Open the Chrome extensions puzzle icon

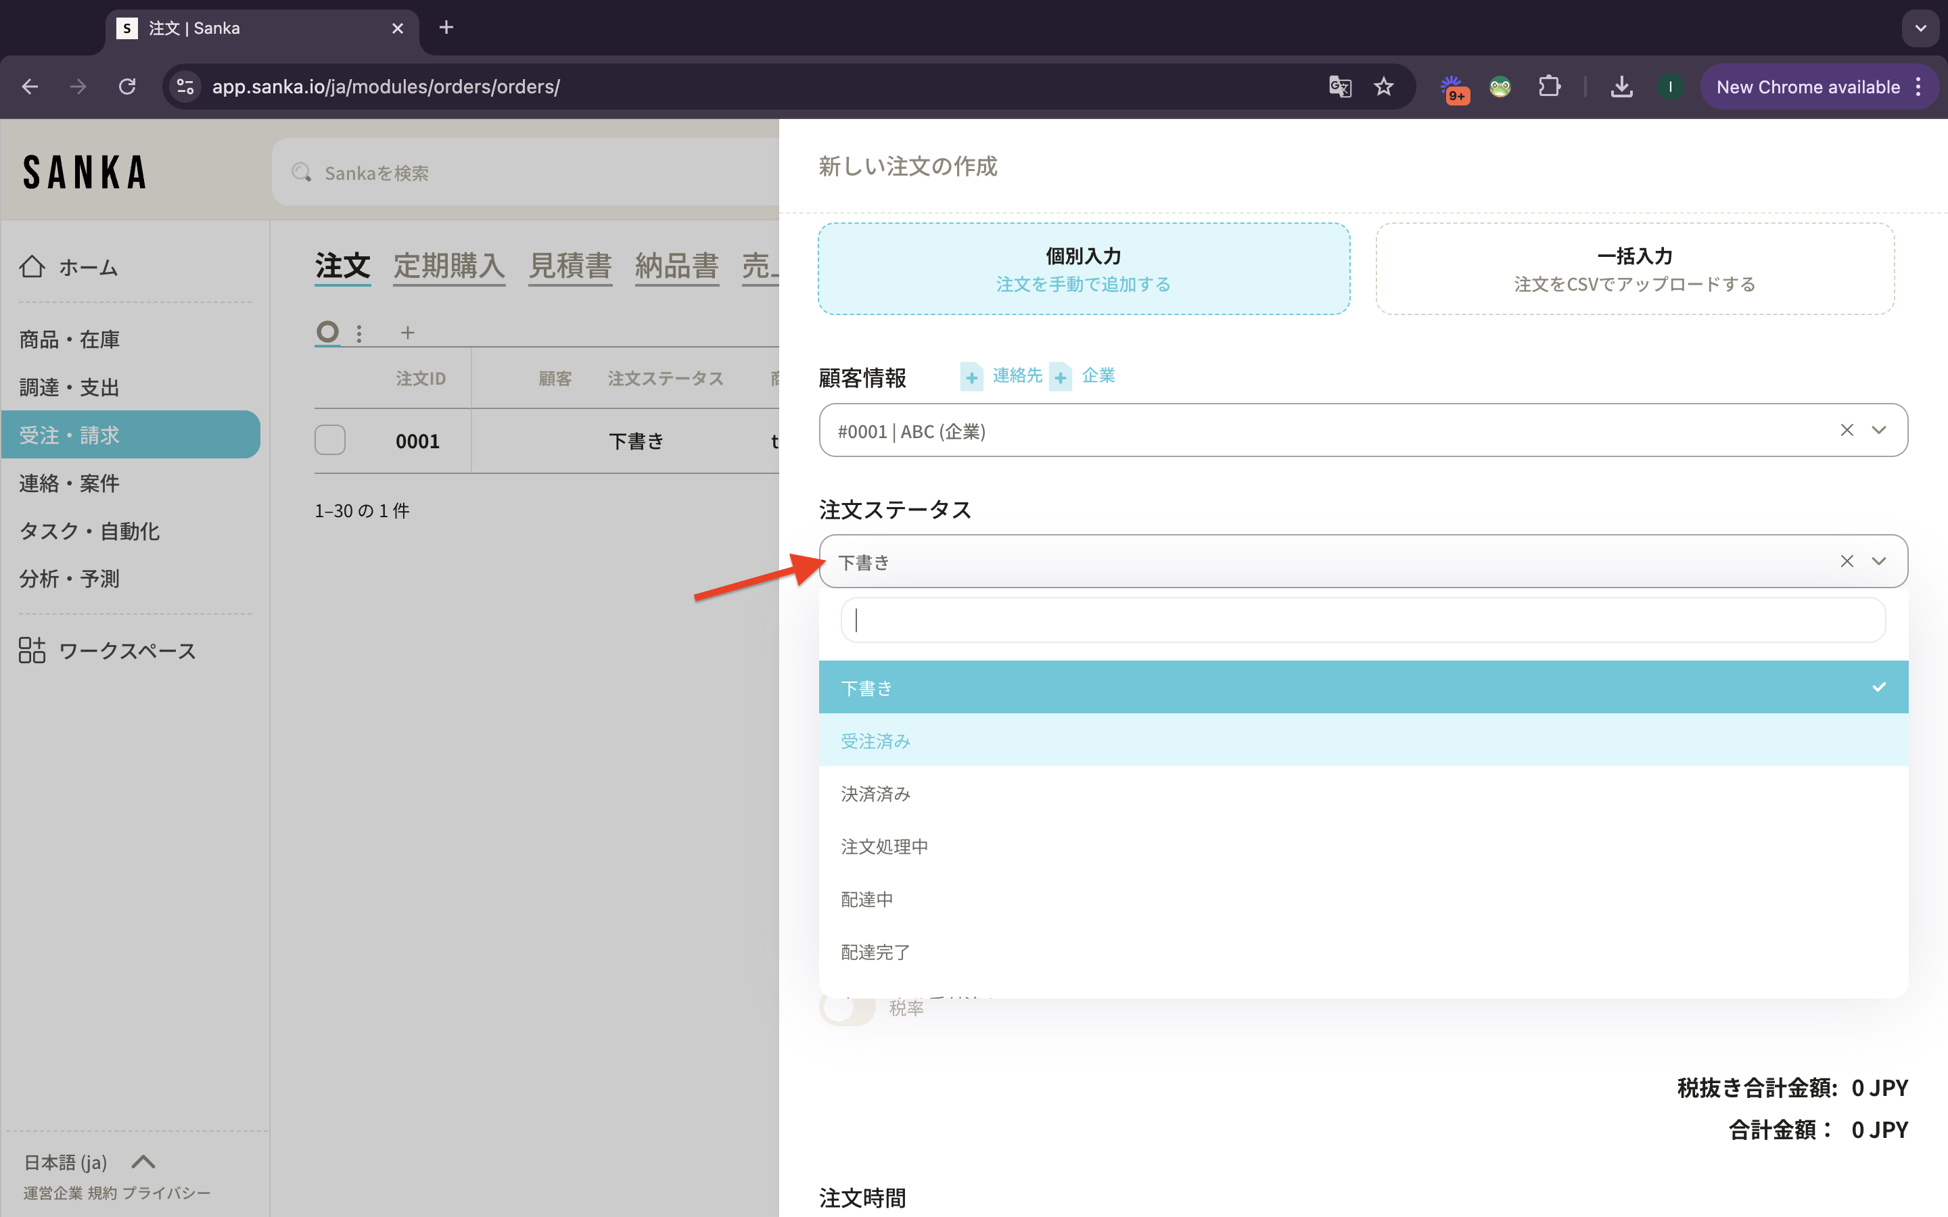(1549, 87)
